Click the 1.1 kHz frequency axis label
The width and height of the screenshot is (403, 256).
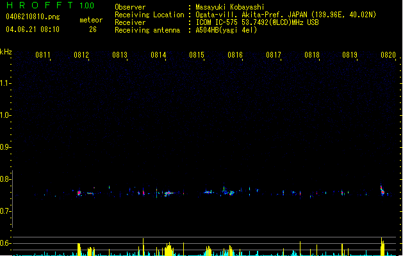tap(4, 83)
